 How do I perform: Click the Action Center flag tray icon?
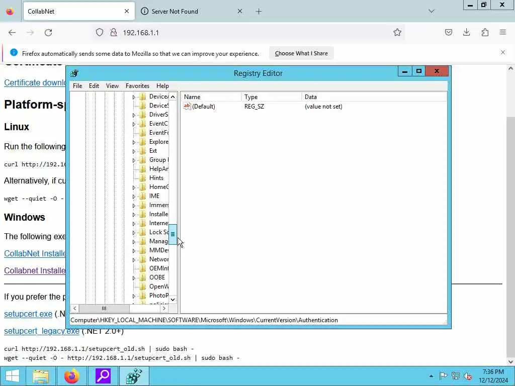443,376
